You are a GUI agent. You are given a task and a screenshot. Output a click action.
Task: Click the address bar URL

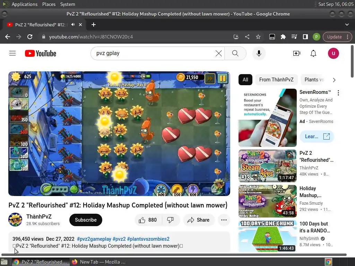coord(91,37)
